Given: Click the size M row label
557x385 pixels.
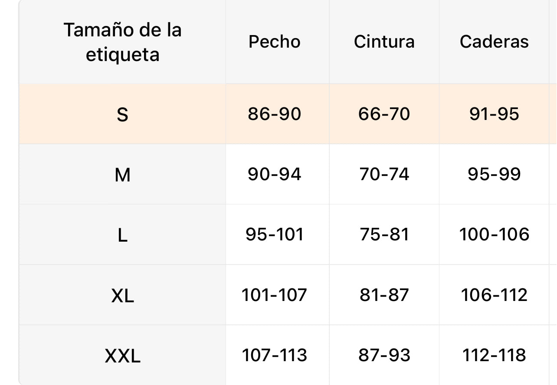Looking at the screenshot, I should tap(122, 175).
